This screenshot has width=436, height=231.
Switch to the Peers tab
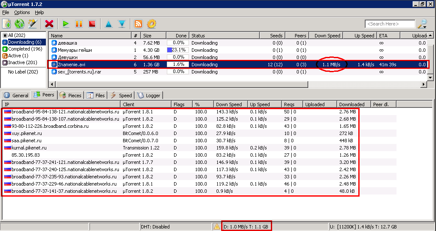click(44, 95)
